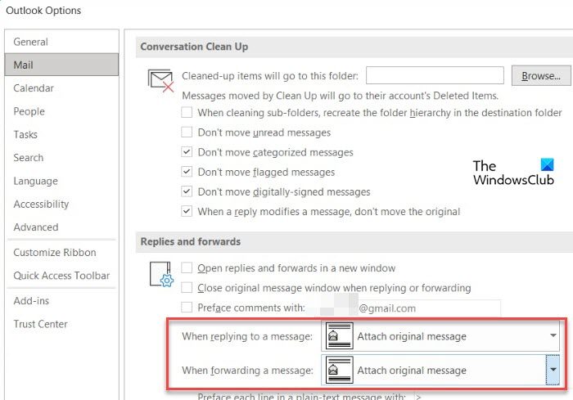The height and width of the screenshot is (400, 573).
Task: Open the Search options category
Action: [61, 157]
